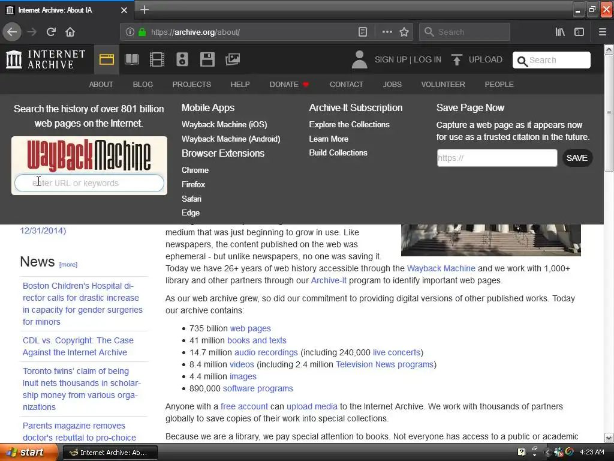Open the Images picture icon

tap(233, 59)
